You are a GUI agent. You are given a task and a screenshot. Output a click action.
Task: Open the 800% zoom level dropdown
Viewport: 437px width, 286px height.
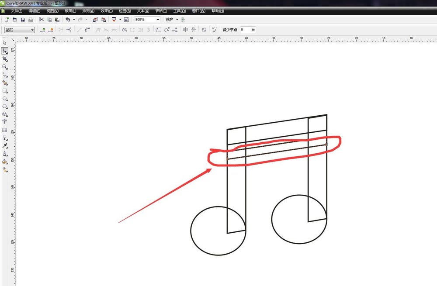158,20
